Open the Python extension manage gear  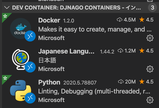[150, 100]
